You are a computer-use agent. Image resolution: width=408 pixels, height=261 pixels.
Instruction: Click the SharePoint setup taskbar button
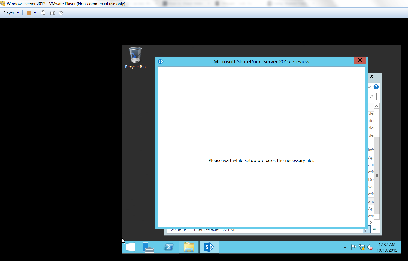coord(209,247)
